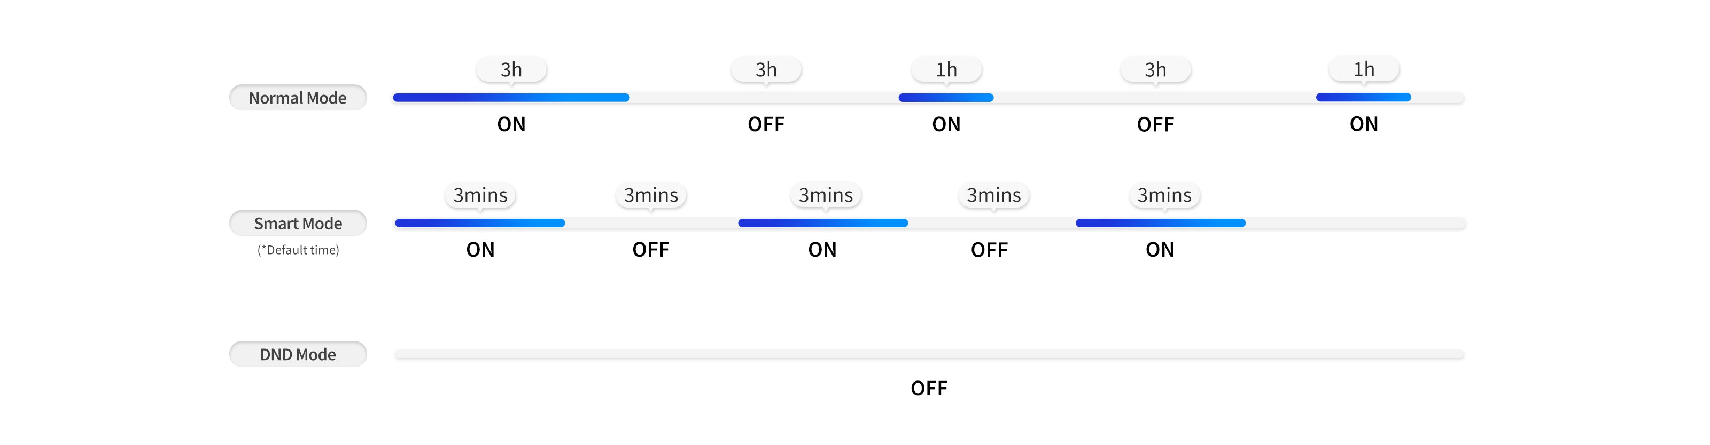The image size is (1710, 445).
Task: Click the first OFF label in Smart Mode
Action: [x=650, y=250]
